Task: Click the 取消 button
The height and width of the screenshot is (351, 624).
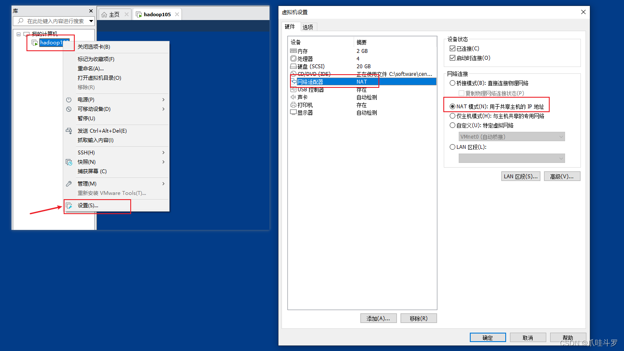Action: tap(528, 338)
